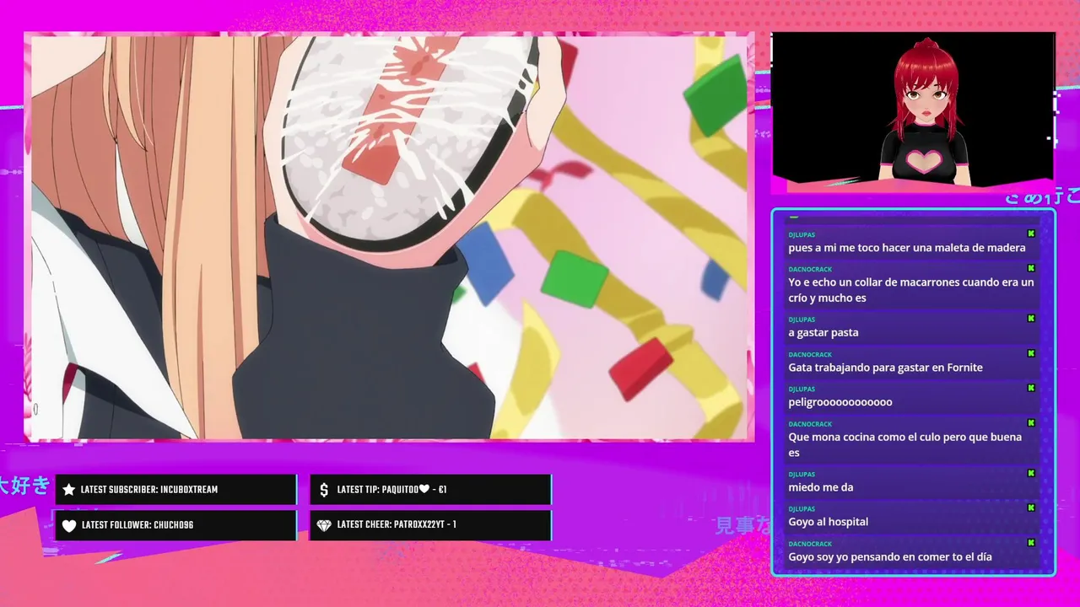This screenshot has width=1080, height=607.
Task: Click username DJLUPAS above 'maleta de madera'
Action: [802, 235]
